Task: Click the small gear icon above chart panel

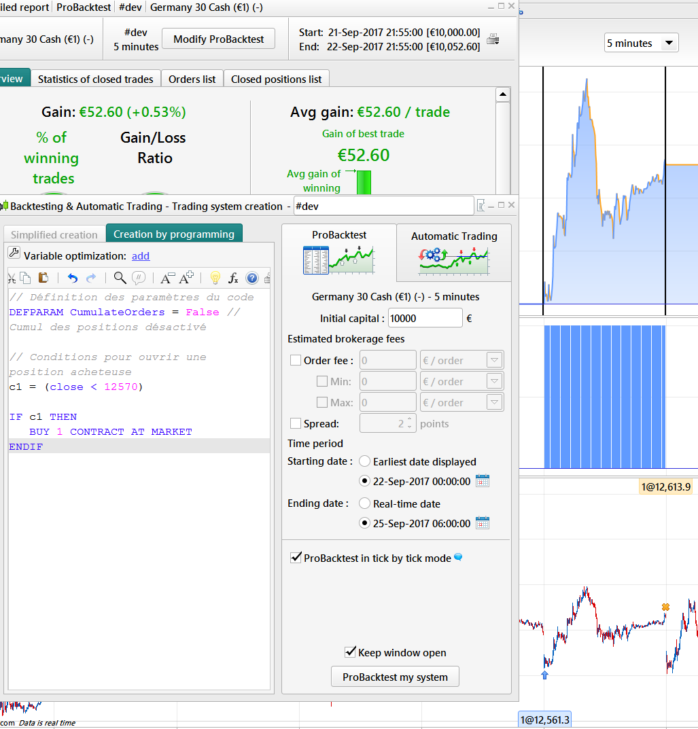Action: (x=521, y=12)
